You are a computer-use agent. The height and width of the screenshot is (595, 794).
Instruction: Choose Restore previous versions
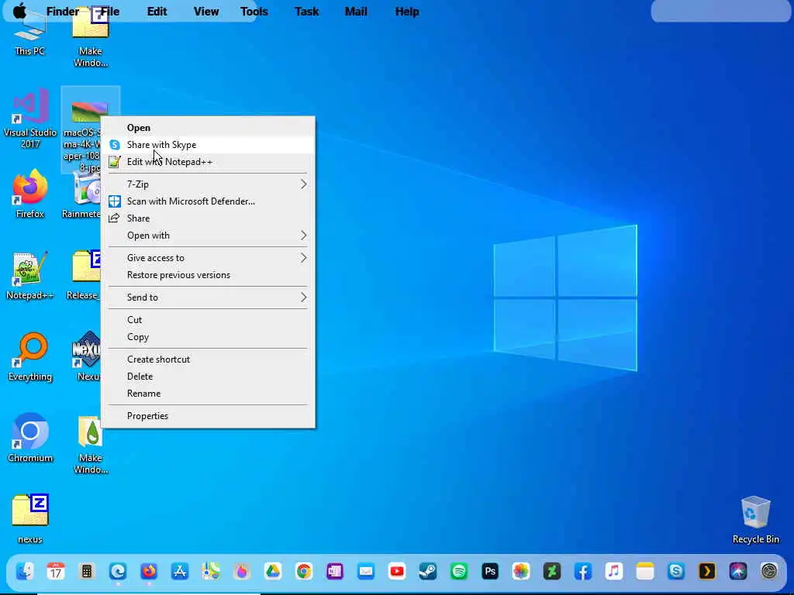[x=208, y=275]
